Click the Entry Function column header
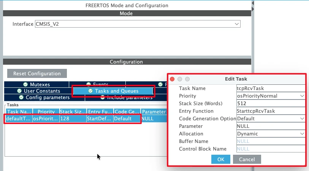The width and height of the screenshot is (309, 171). 100,112
